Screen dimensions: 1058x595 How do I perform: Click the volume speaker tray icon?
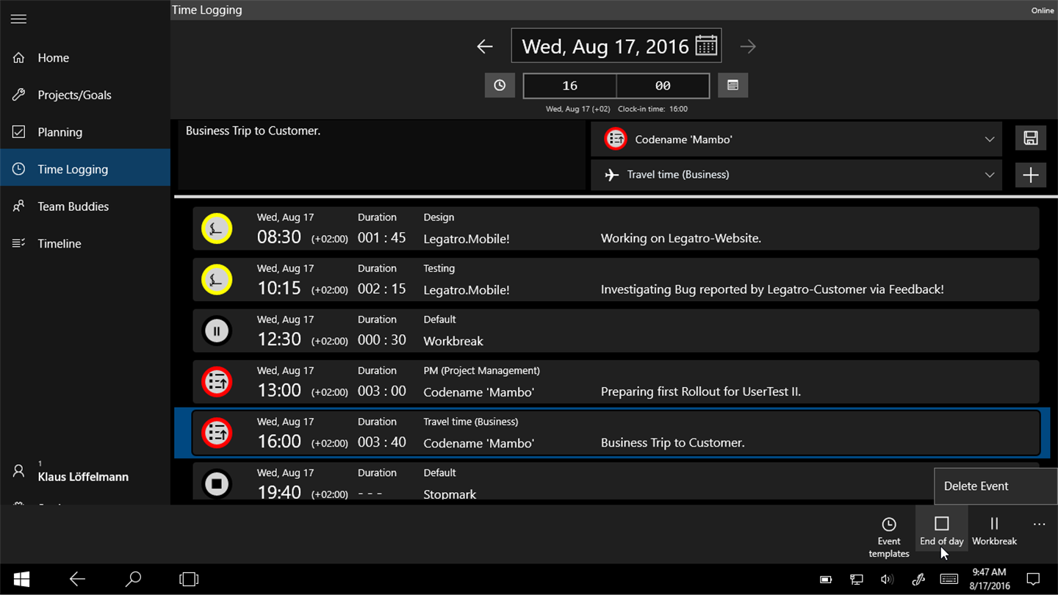pos(888,580)
